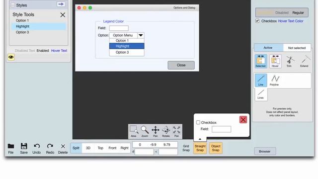Click the red X on checkbox popup
318x179 pixels.
coord(243,120)
